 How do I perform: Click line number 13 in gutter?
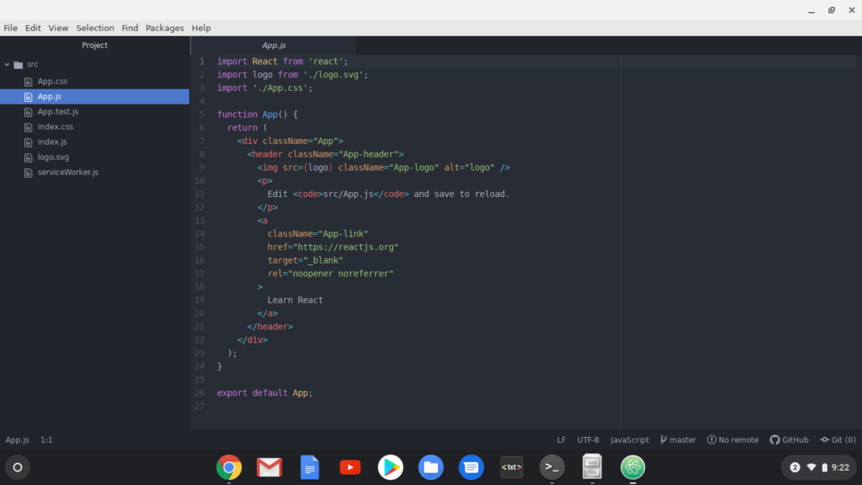199,221
